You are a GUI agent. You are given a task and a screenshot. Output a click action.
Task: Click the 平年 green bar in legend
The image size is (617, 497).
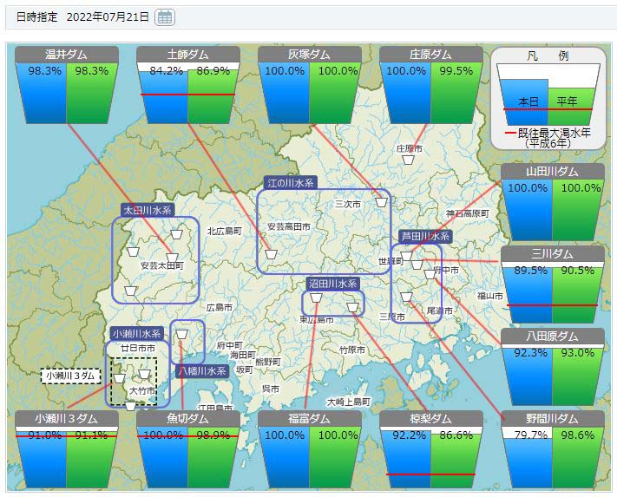point(570,107)
